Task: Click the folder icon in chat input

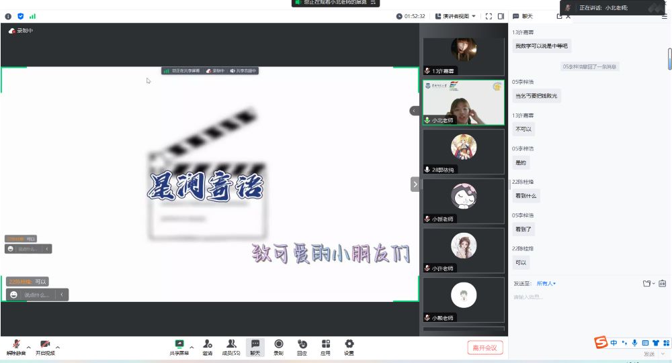Action: pyautogui.click(x=646, y=284)
